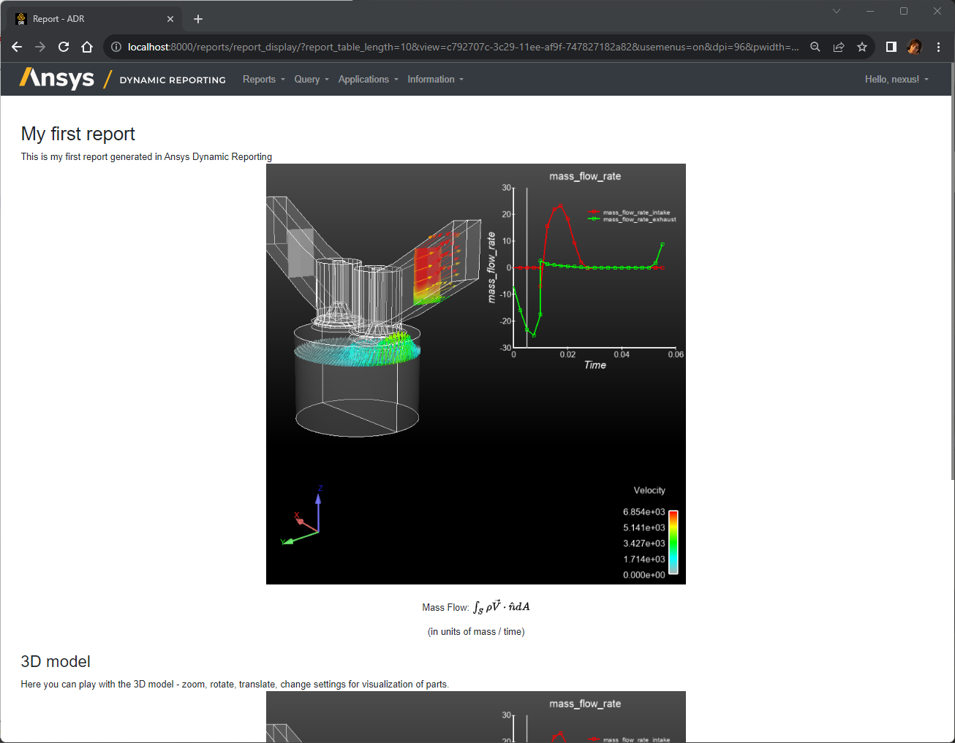Click the mass_flow_rate plot title
Viewport: 955px width, 743px height.
point(585,176)
